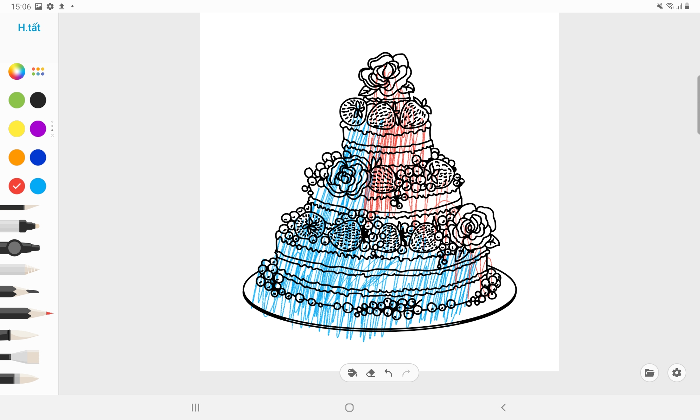This screenshot has height=420, width=700.
Task: Tap the cake coloring canvas
Action: pyautogui.click(x=379, y=192)
